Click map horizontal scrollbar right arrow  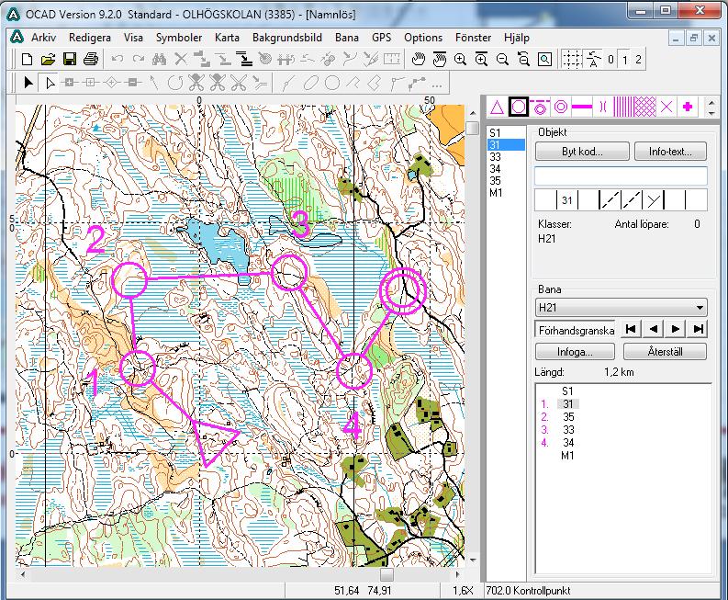(458, 574)
